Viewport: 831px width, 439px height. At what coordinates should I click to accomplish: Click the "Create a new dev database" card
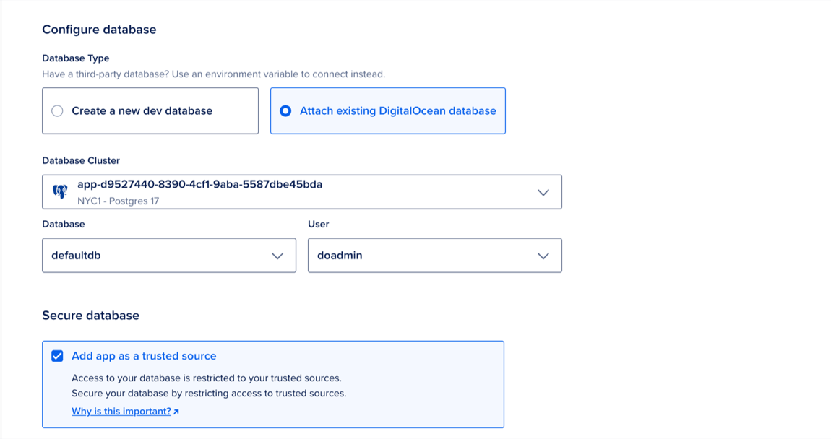pos(150,110)
